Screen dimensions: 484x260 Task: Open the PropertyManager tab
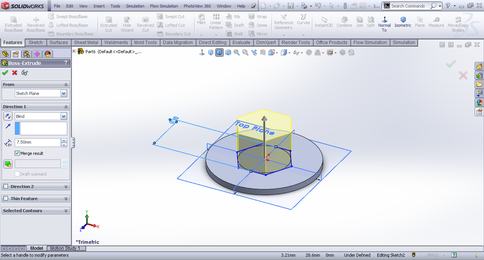[16, 54]
